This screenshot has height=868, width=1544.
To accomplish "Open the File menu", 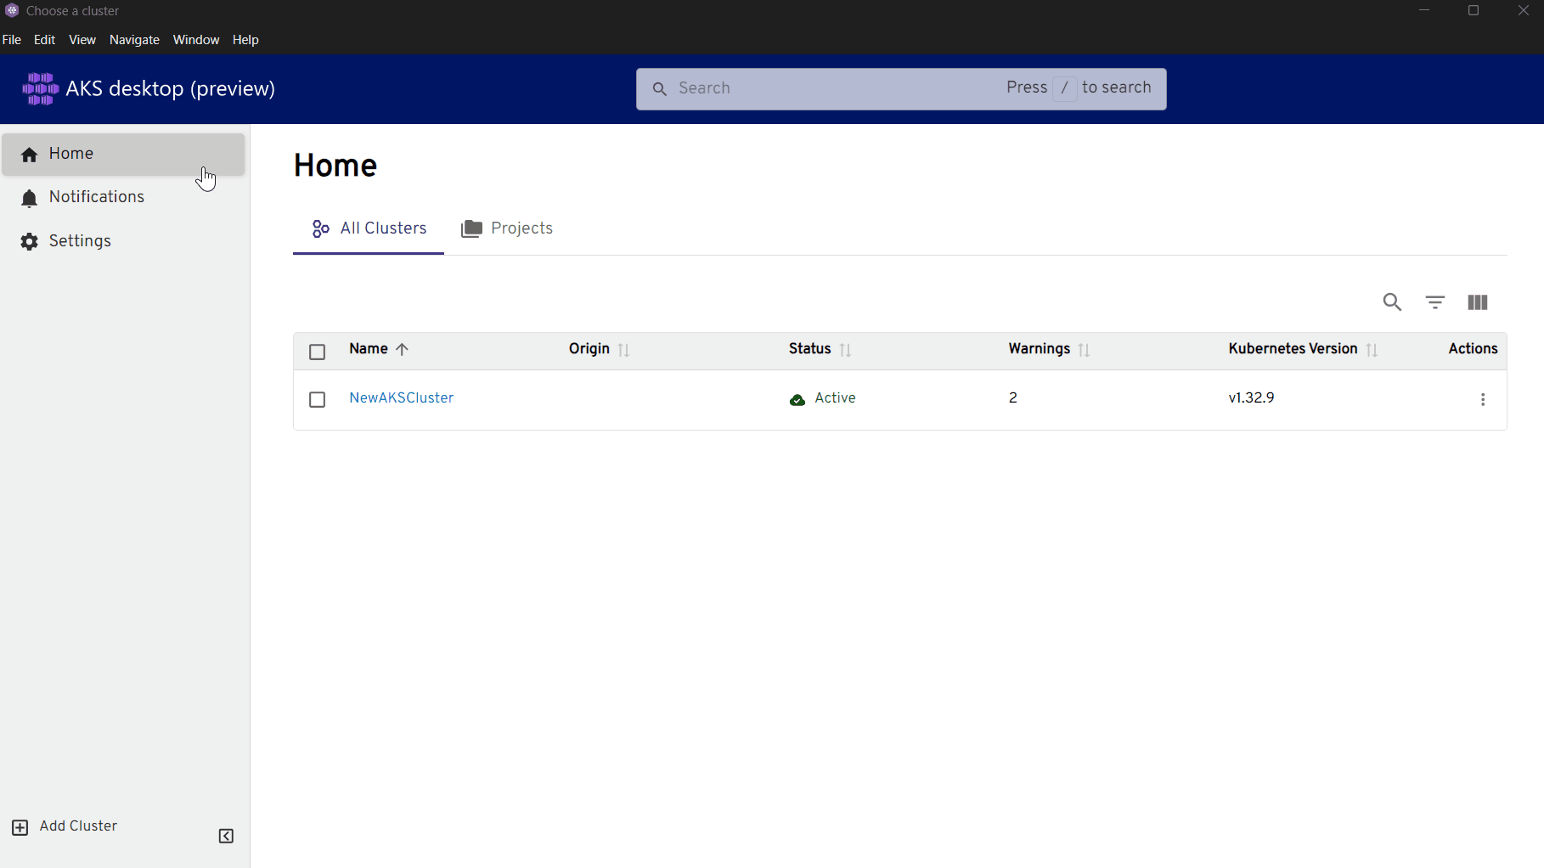I will 12,40.
